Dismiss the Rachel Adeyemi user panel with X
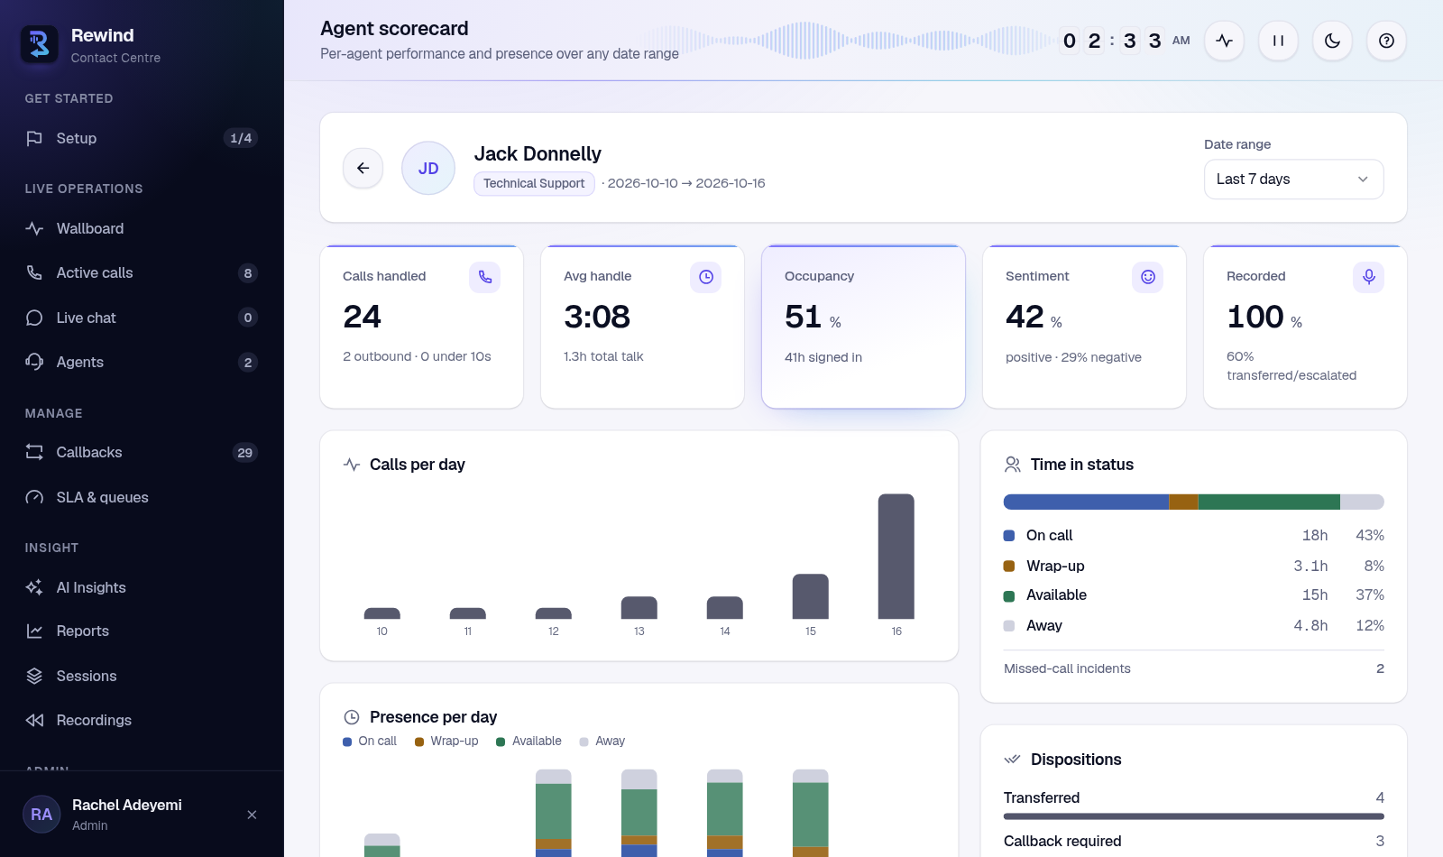The width and height of the screenshot is (1443, 857). tap(252, 815)
